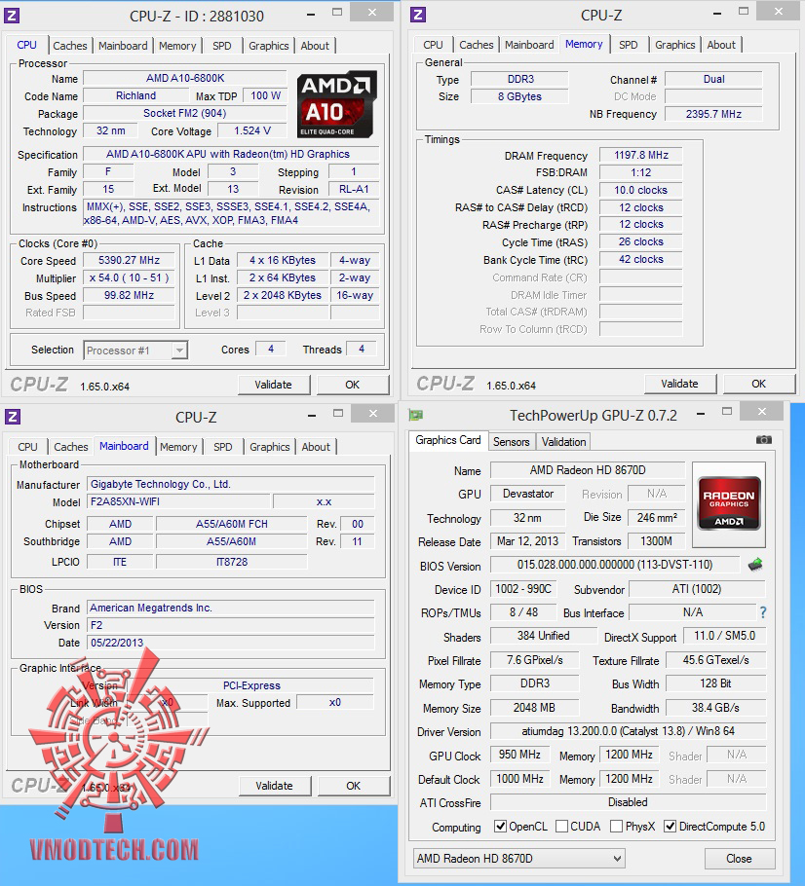Click the BIOS save chip icon in GPU-Z
805x886 pixels.
[755, 564]
